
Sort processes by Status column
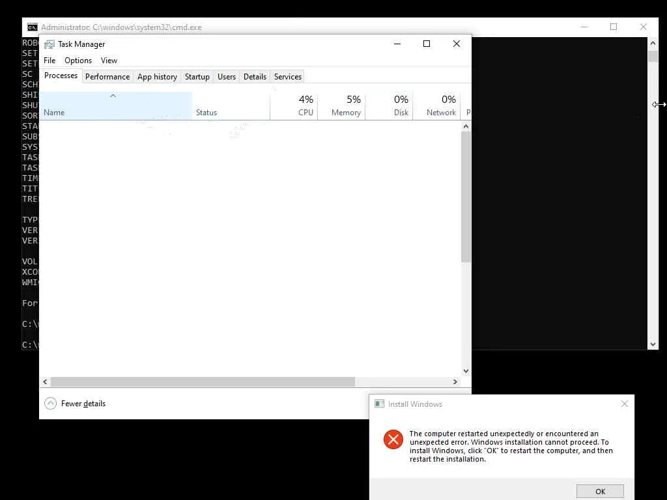coord(231,106)
